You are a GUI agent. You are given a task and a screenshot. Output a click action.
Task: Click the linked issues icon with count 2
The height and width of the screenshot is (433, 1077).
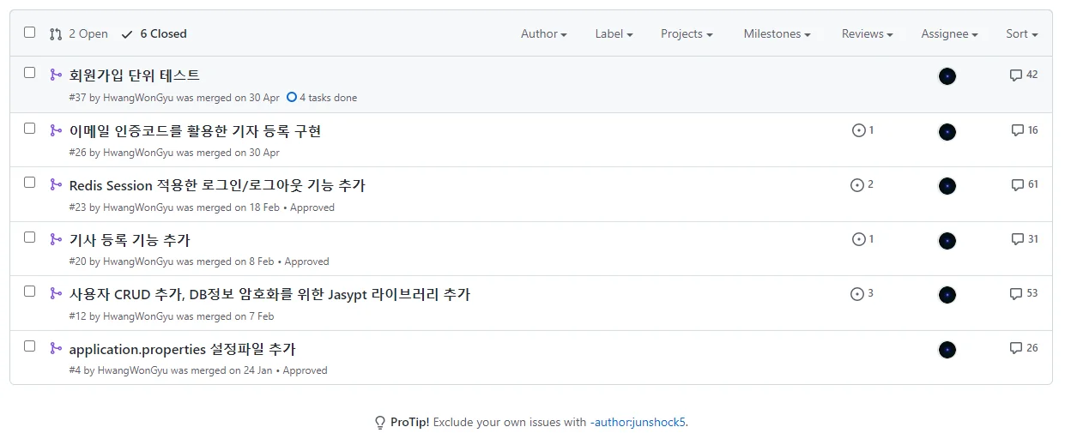point(856,185)
